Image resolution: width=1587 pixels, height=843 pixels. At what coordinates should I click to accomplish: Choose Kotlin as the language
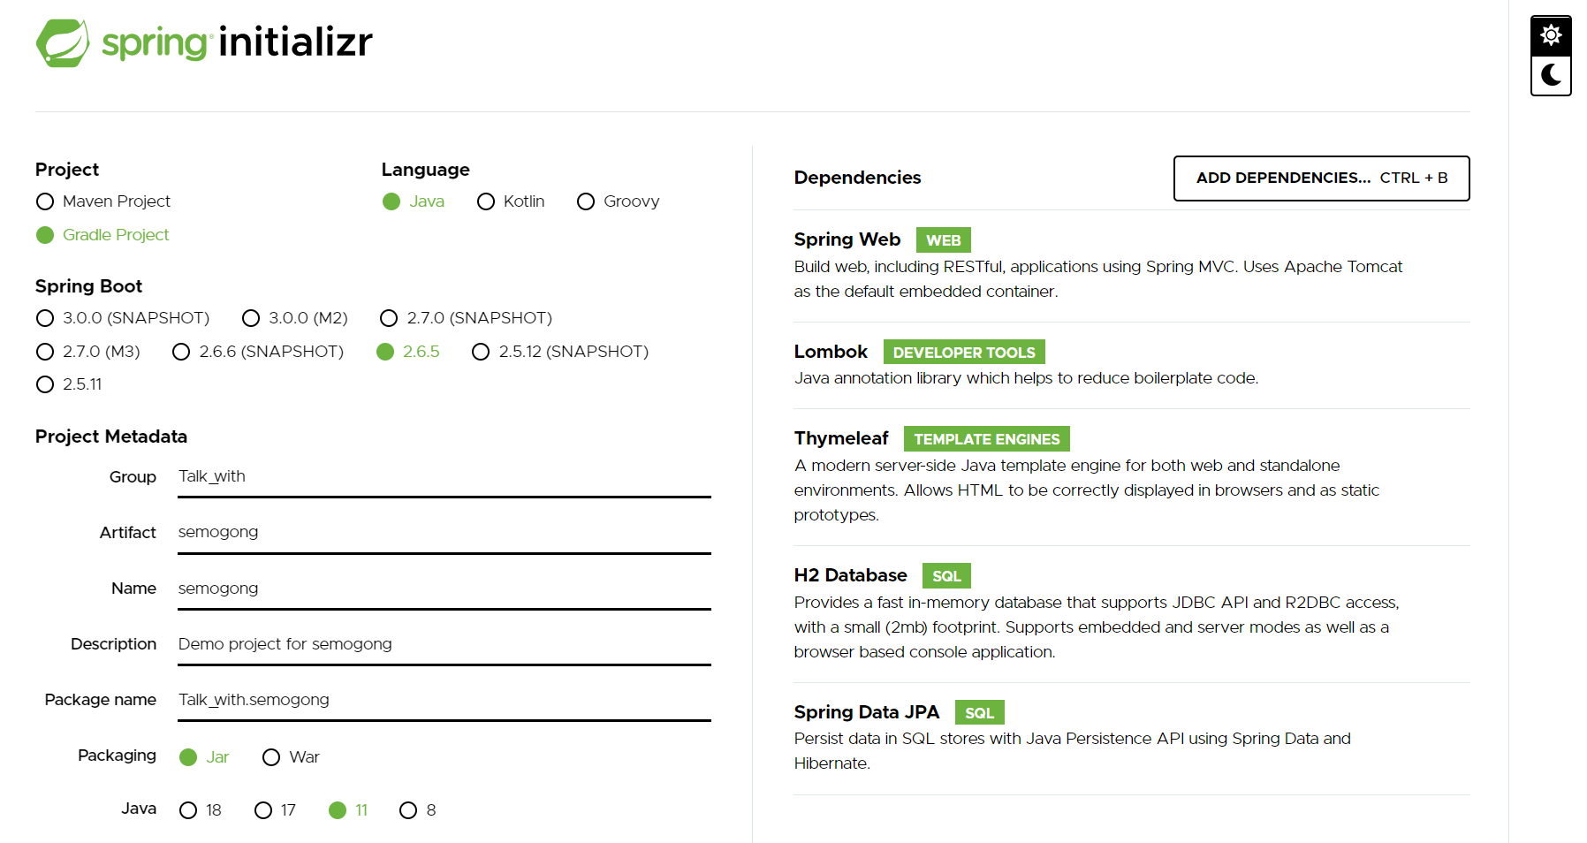(511, 201)
